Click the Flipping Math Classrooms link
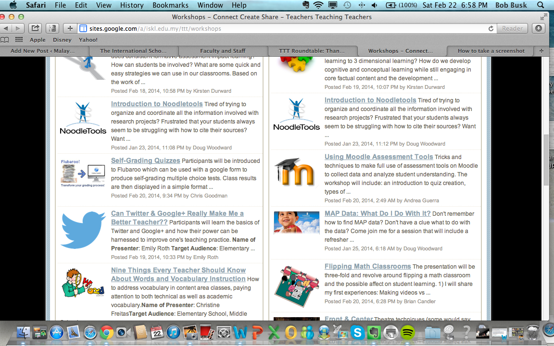The height and width of the screenshot is (346, 554). pyautogui.click(x=367, y=266)
